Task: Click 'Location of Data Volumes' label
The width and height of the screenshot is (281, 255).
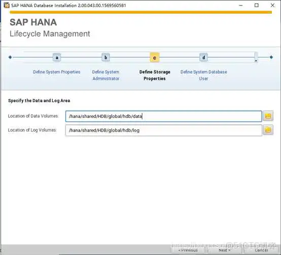Action: coord(33,116)
